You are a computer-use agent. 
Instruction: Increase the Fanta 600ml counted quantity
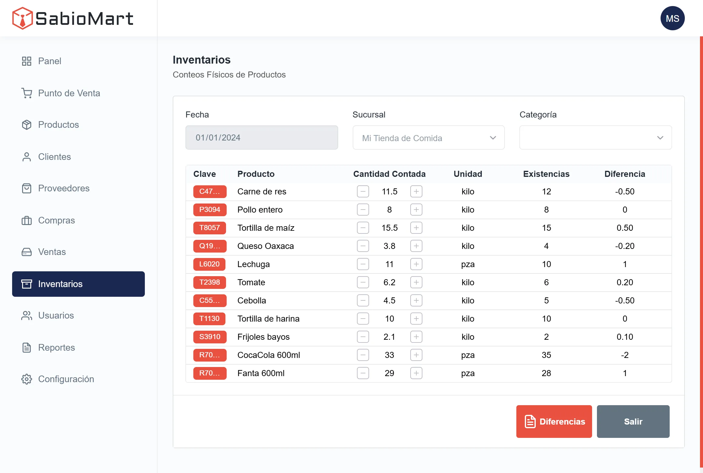click(416, 373)
